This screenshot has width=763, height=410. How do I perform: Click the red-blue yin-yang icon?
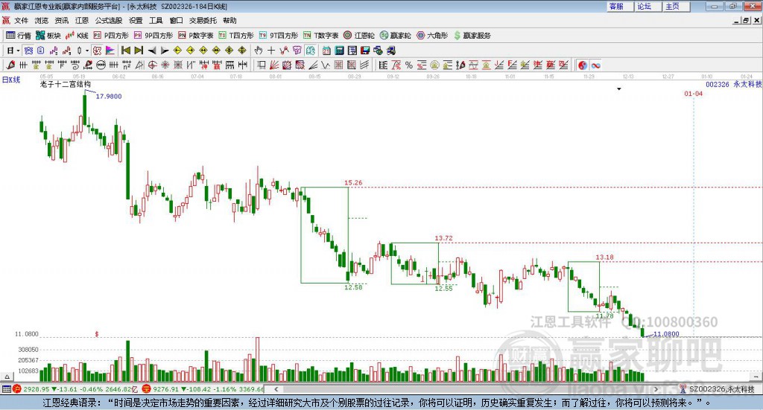pyautogui.click(x=583, y=65)
